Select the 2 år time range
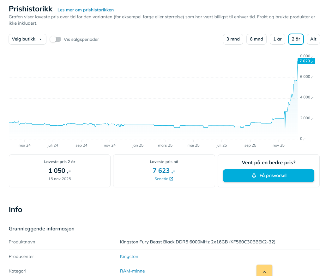The width and height of the screenshot is (332, 276). pos(296,39)
